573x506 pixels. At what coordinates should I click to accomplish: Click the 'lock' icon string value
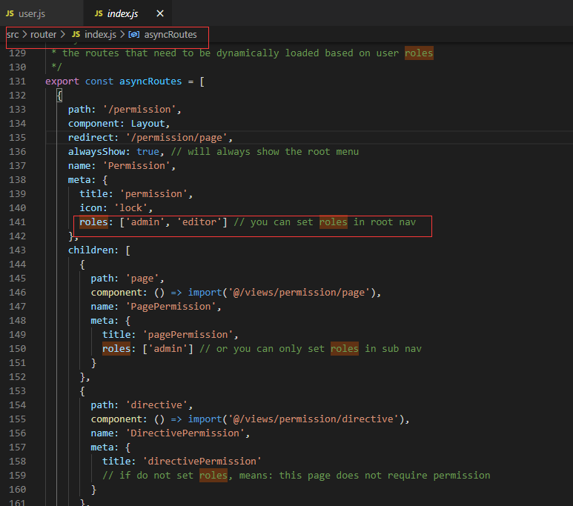(x=130, y=208)
